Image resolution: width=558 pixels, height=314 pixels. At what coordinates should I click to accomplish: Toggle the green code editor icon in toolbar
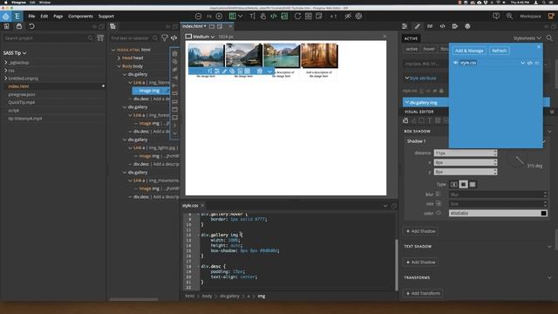273,16
